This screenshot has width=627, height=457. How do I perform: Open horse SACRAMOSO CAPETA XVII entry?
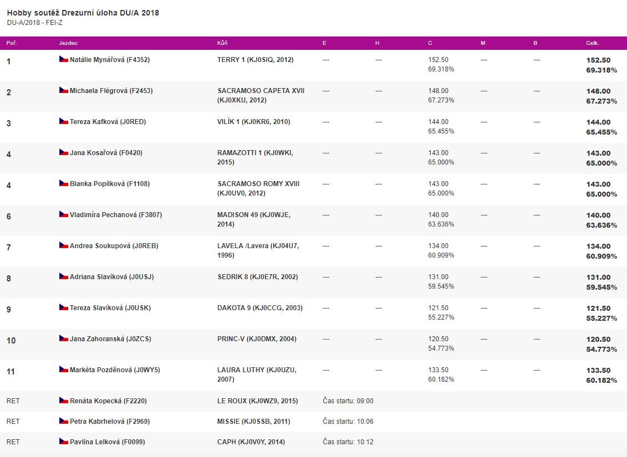click(261, 95)
